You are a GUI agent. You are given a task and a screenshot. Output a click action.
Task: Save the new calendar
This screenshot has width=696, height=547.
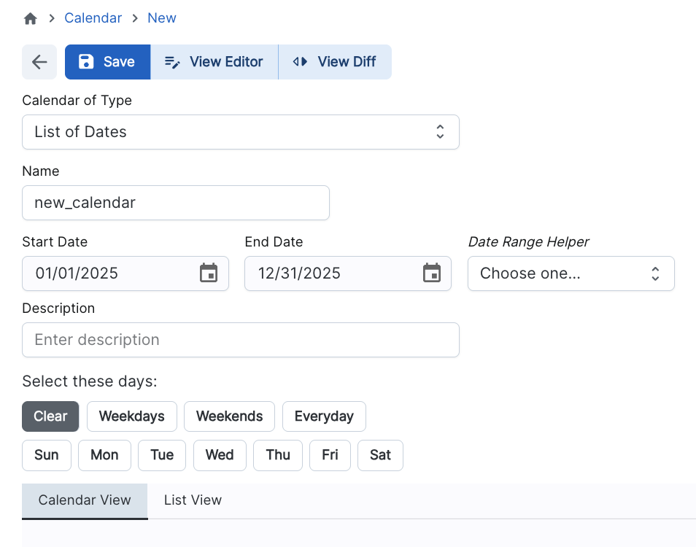(x=107, y=62)
